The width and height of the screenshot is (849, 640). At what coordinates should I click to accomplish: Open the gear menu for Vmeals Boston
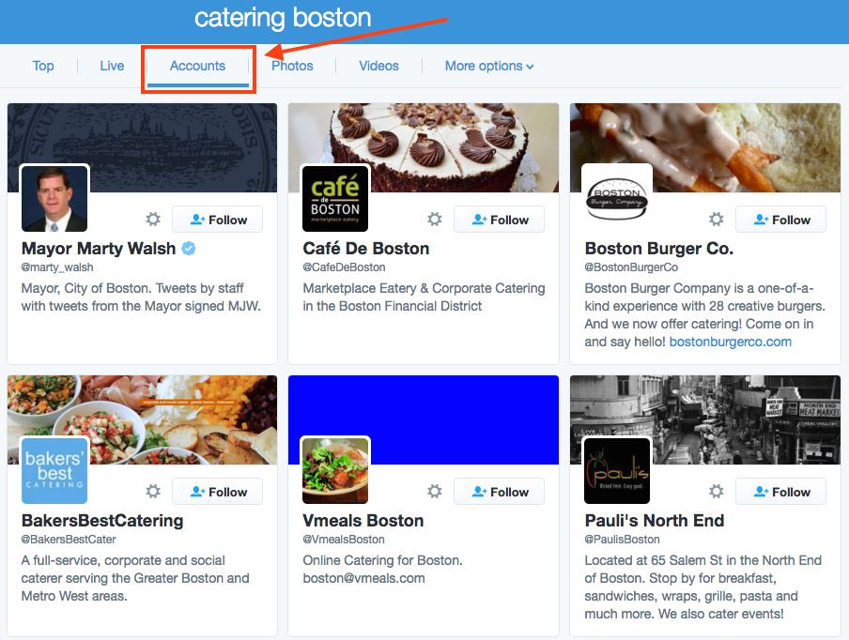(x=434, y=491)
